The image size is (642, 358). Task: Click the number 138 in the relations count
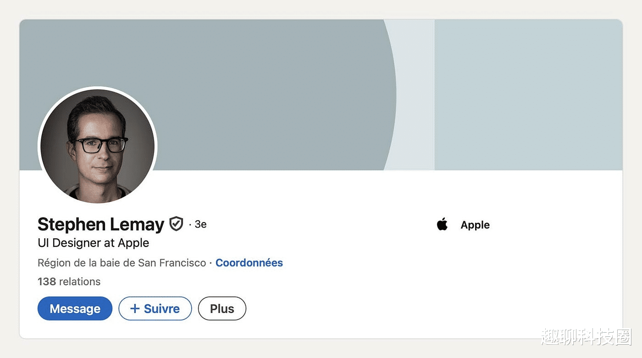pyautogui.click(x=47, y=281)
